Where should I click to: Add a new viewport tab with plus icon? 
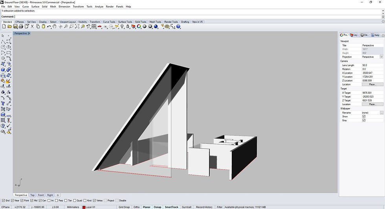pos(58,195)
